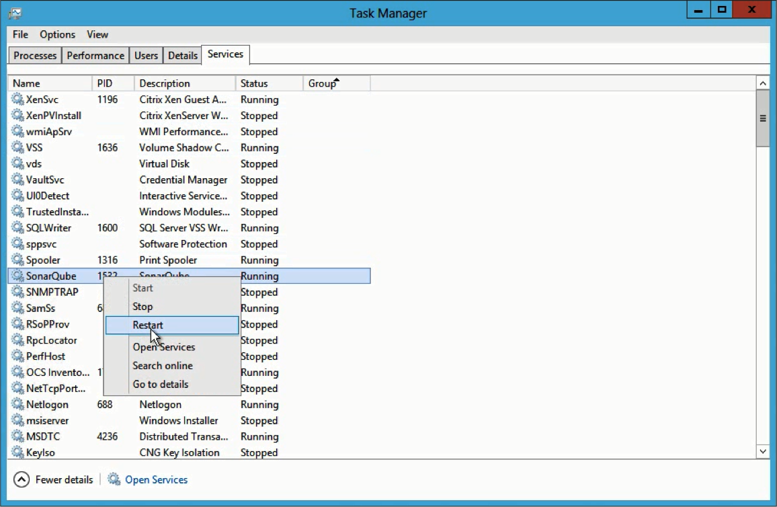Viewport: 777px width, 507px height.
Task: Choose Restart in the context menu
Action: click(x=172, y=325)
